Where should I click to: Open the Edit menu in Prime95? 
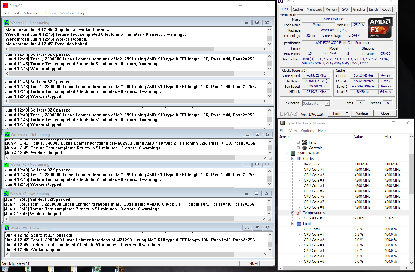click(x=16, y=13)
